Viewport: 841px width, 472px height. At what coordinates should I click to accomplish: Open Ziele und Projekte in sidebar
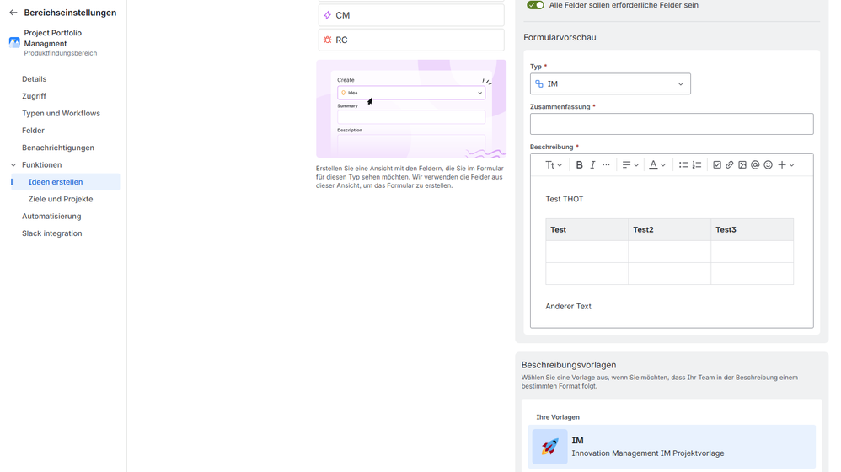[61, 199]
